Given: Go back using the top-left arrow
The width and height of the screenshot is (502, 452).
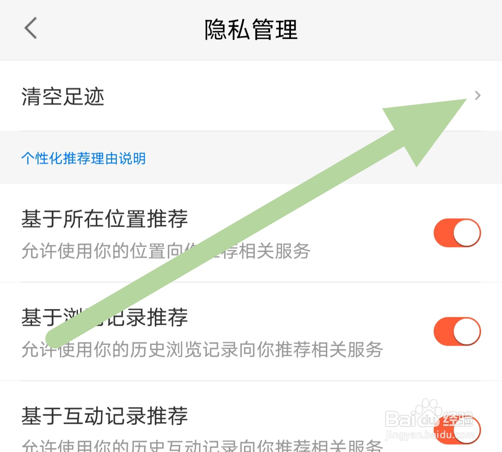Looking at the screenshot, I should point(31,28).
